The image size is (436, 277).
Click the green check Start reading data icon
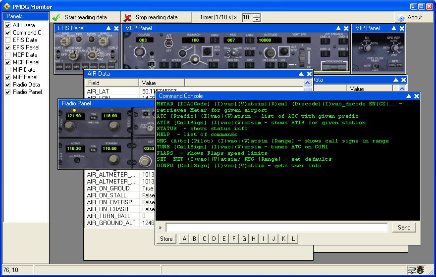tap(56, 17)
